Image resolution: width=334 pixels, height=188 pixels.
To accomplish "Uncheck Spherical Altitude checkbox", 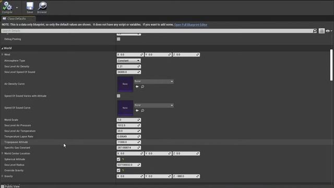I will tap(118, 159).
